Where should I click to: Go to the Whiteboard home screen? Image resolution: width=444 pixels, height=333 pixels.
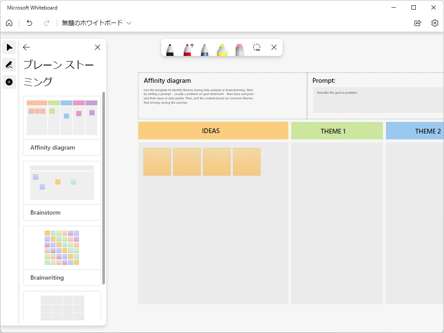(x=9, y=23)
